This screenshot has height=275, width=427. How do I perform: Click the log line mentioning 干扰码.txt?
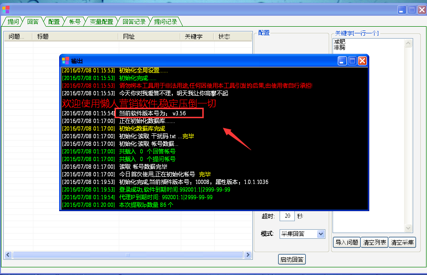click(x=128, y=136)
